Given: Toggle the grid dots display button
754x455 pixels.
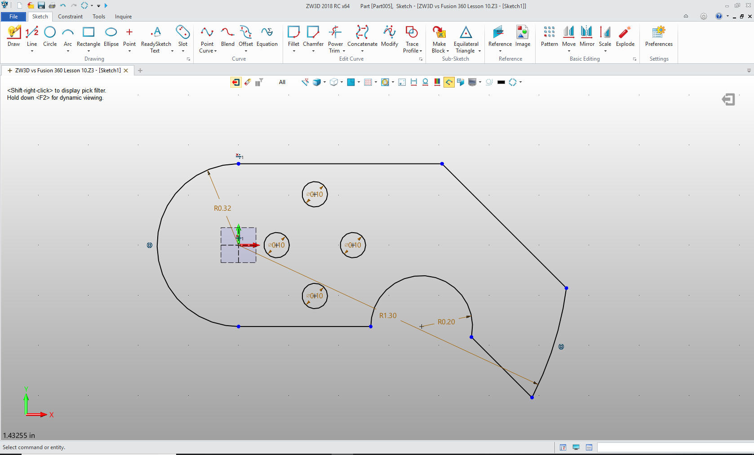Looking at the screenshot, I should point(368,82).
